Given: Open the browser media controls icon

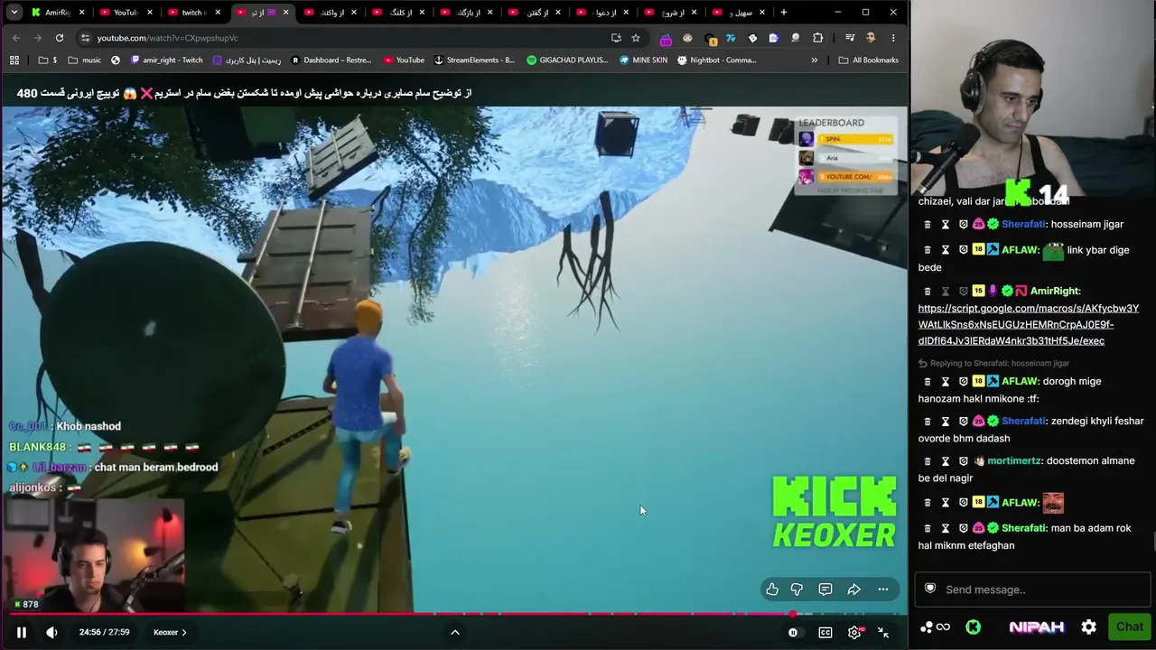Looking at the screenshot, I should 850,38.
